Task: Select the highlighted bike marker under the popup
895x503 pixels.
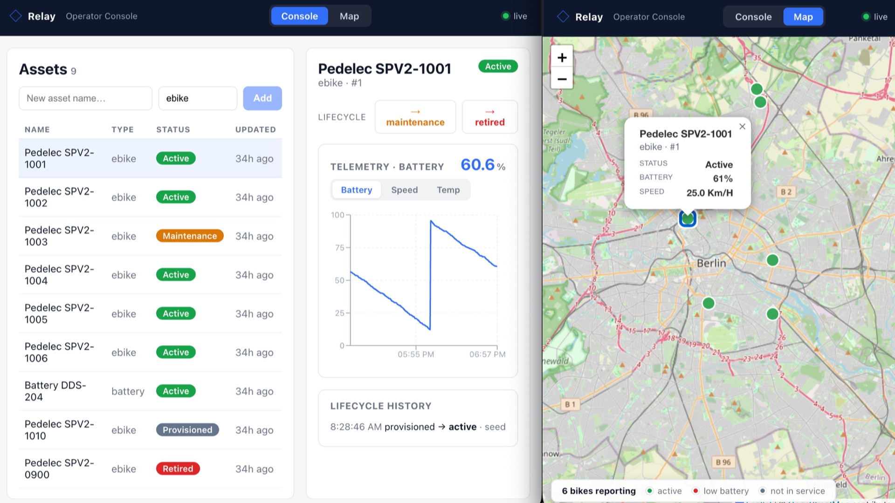Action: coord(688,218)
